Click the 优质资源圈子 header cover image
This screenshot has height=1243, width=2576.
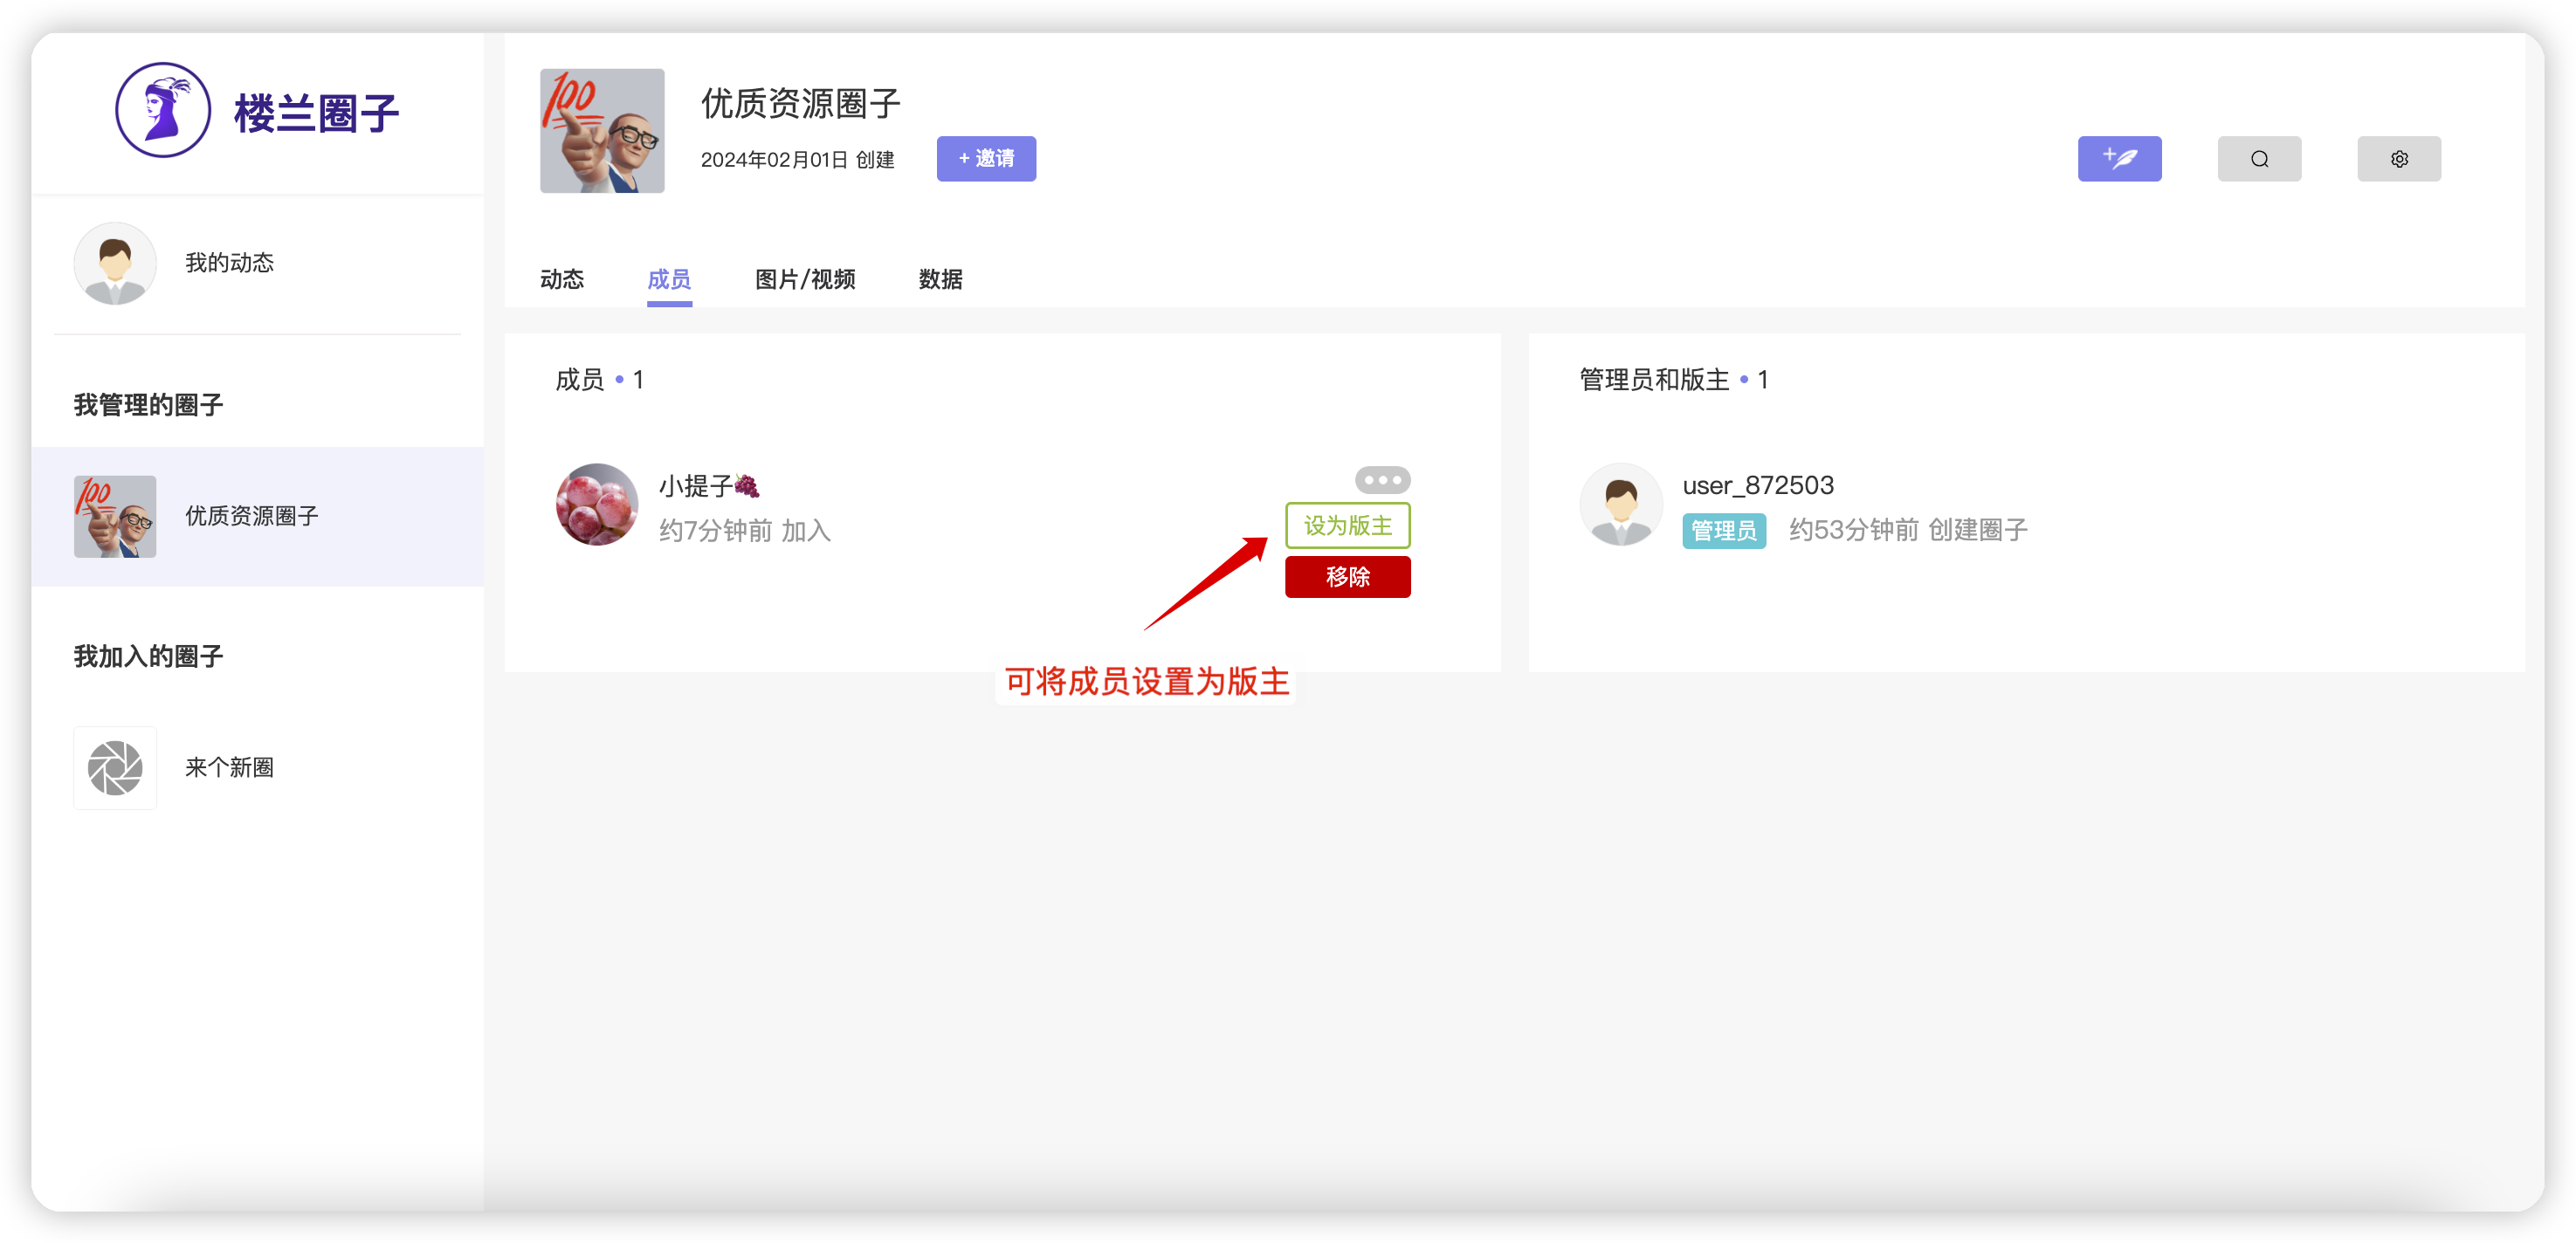tap(602, 131)
